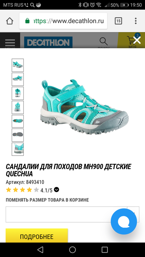145x257 pixels.
Task: Tap the Chrome home icon
Action: (x=10, y=21)
